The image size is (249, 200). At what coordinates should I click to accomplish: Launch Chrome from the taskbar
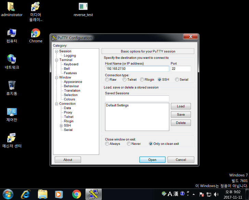[76, 194]
